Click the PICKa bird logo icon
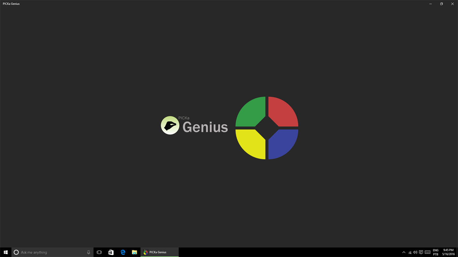Screen dimensions: 458x257 pyautogui.click(x=170, y=125)
